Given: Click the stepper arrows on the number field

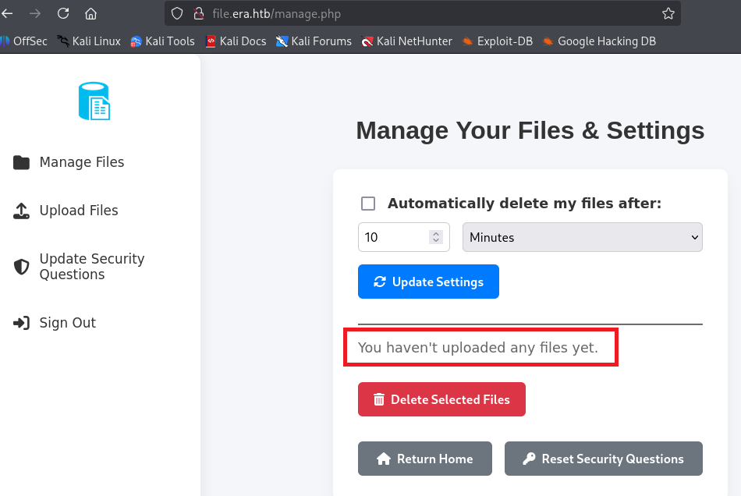Looking at the screenshot, I should (435, 237).
